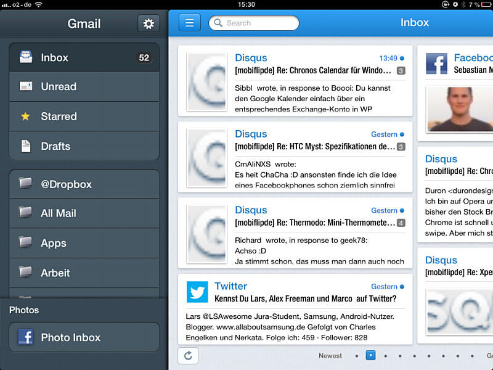Click the count badge on HTC Myst email
The height and width of the screenshot is (370, 493).
coord(401,147)
